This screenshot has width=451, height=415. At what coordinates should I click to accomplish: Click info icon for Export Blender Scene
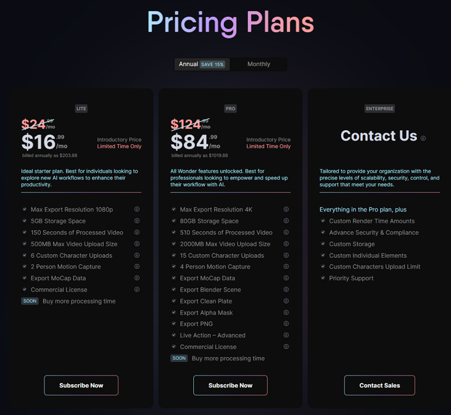[286, 290]
